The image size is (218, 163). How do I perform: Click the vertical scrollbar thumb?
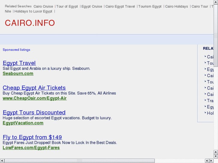coord(216,36)
